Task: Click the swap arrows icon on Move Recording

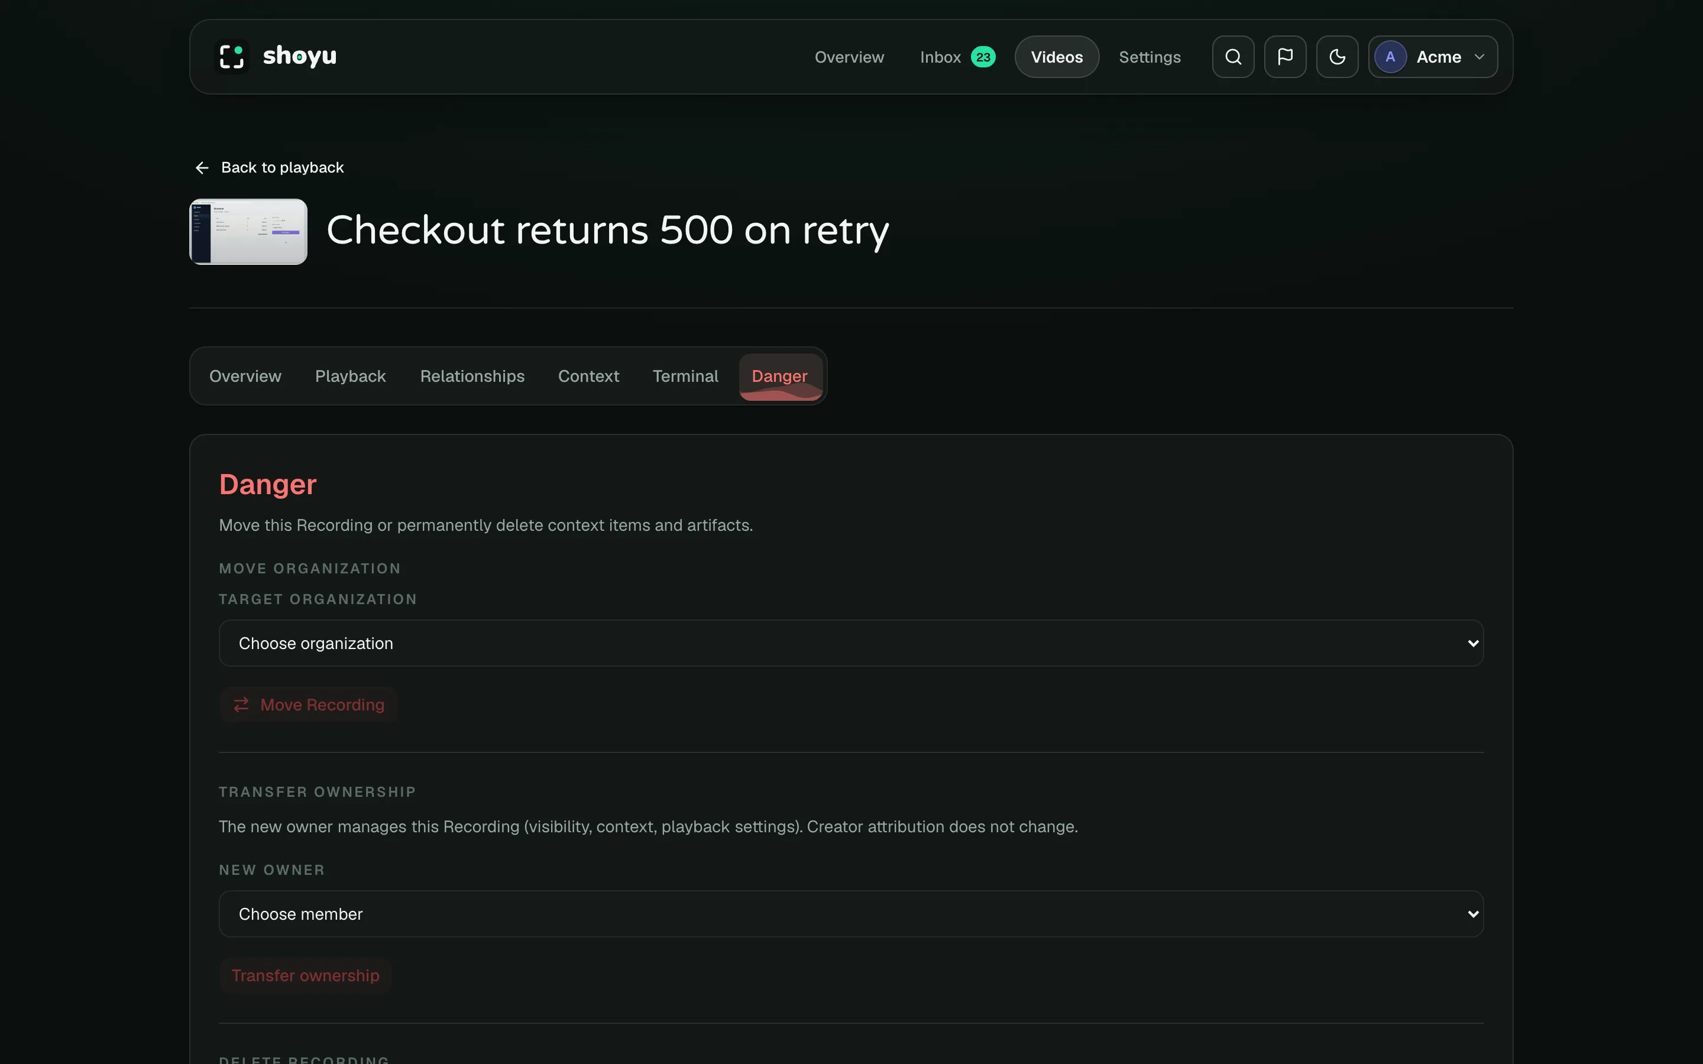Action: coord(241,705)
